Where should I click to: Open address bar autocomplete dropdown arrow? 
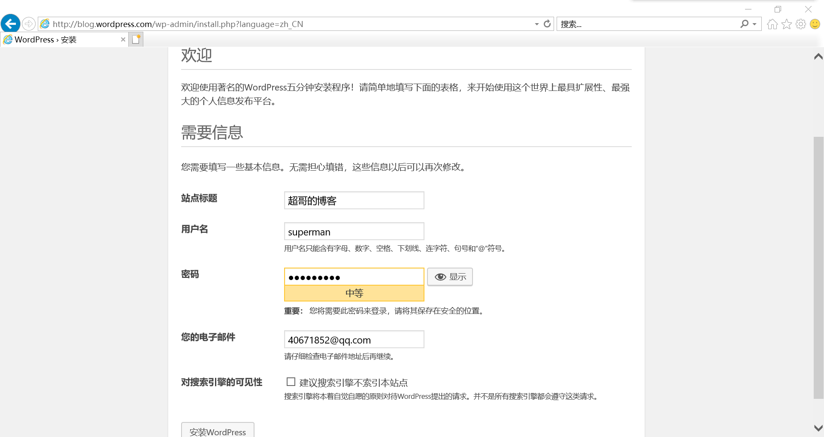536,24
